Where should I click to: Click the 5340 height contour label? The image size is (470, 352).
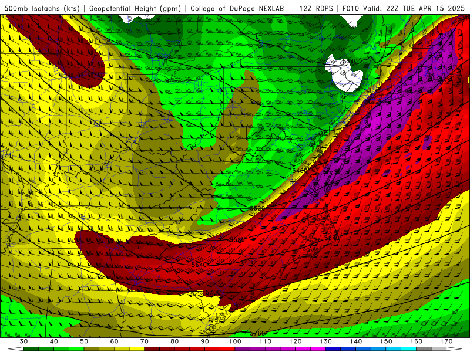(350, 62)
